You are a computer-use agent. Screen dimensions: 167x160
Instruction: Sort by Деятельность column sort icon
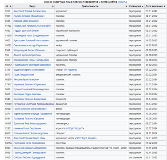[126, 6]
